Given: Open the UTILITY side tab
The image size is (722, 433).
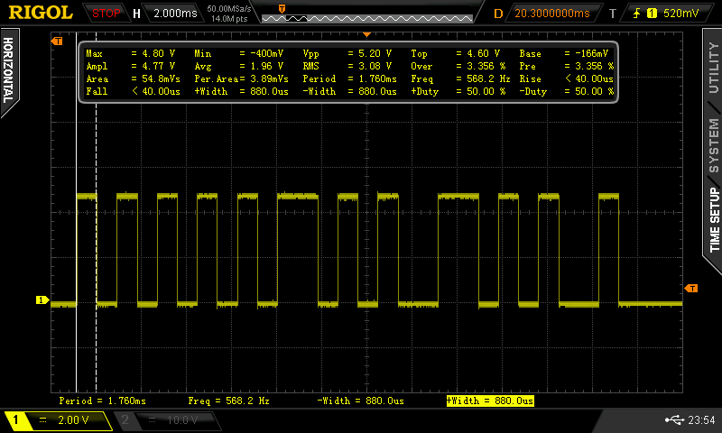Looking at the screenshot, I should (713, 68).
